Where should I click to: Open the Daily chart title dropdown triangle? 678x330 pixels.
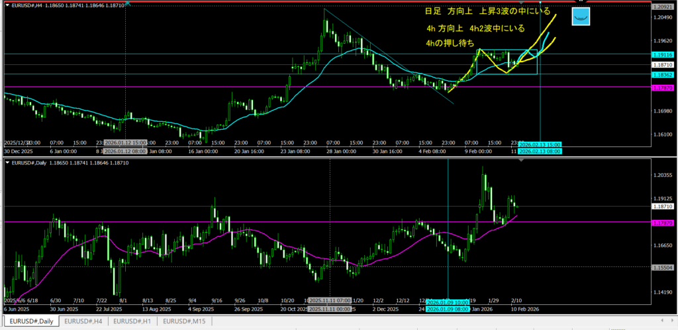[x=7, y=162]
